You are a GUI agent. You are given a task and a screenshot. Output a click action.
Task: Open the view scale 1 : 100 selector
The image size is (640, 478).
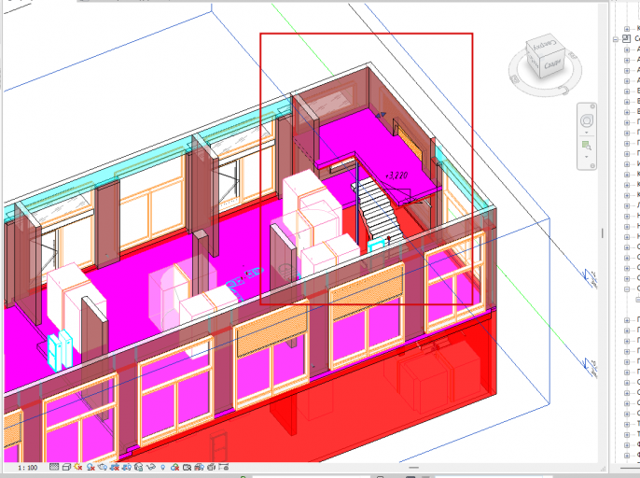[28, 468]
